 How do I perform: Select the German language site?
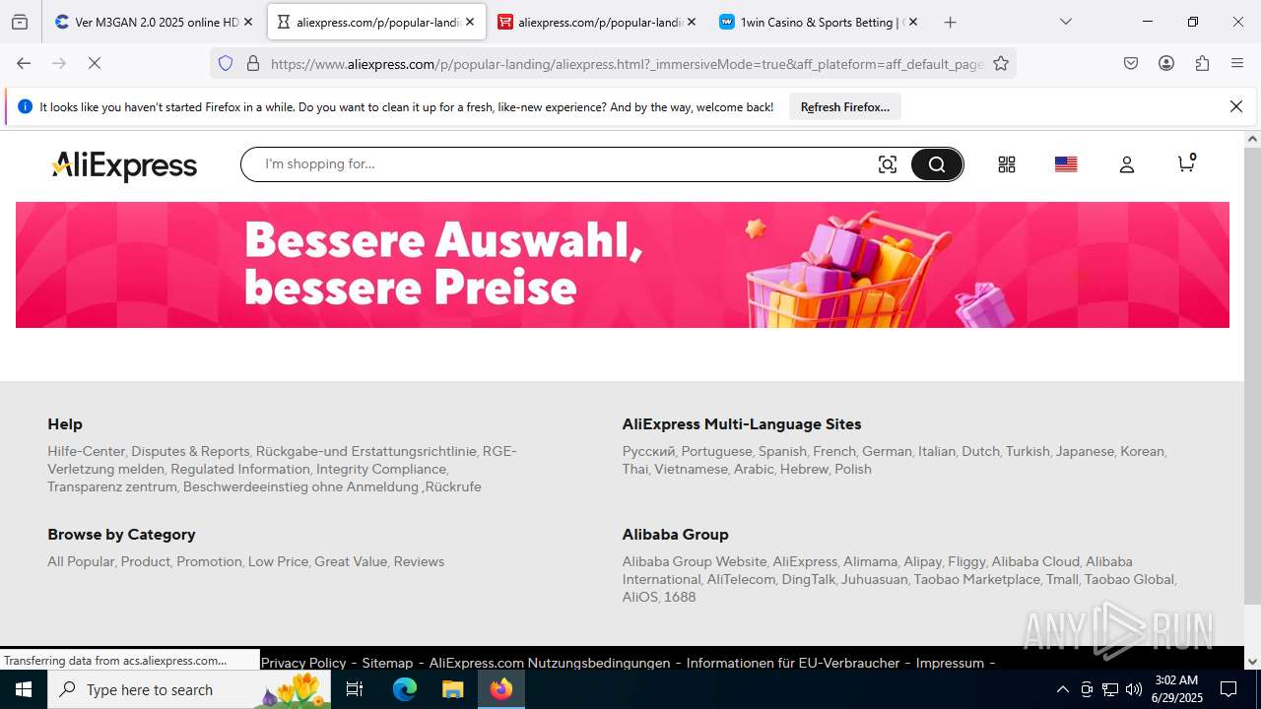tap(887, 451)
